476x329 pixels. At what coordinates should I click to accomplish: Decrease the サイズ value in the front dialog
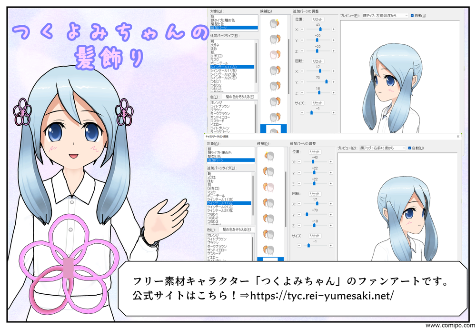(x=299, y=246)
